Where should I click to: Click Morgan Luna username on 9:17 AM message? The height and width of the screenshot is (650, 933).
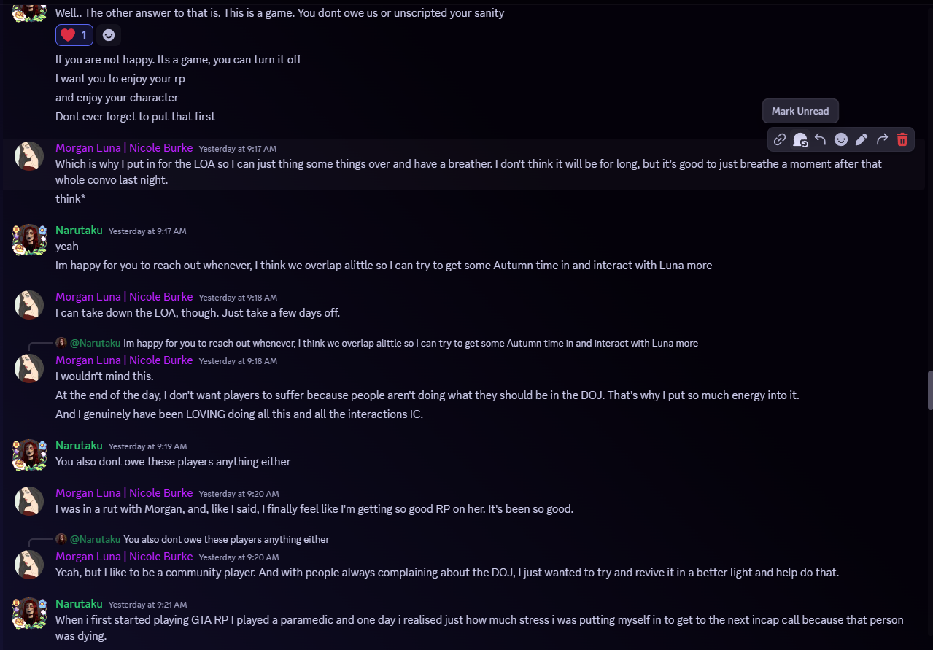click(x=124, y=147)
